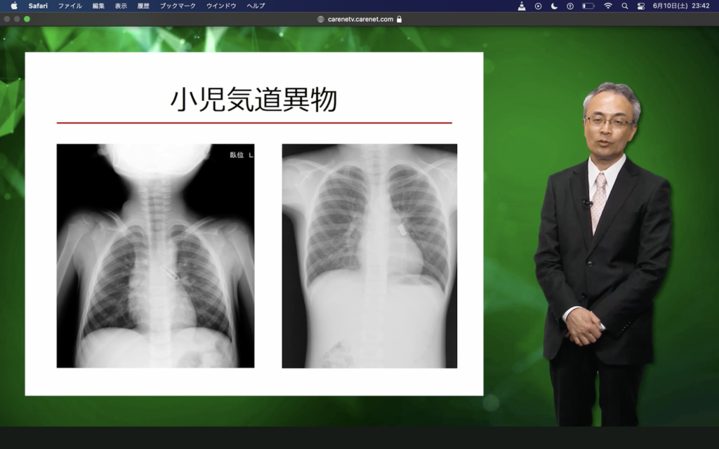Image resolution: width=719 pixels, height=449 pixels.
Task: Toggle the Focus moon icon
Action: (x=554, y=6)
